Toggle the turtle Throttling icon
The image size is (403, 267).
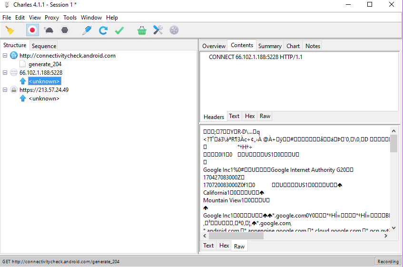coord(49,30)
